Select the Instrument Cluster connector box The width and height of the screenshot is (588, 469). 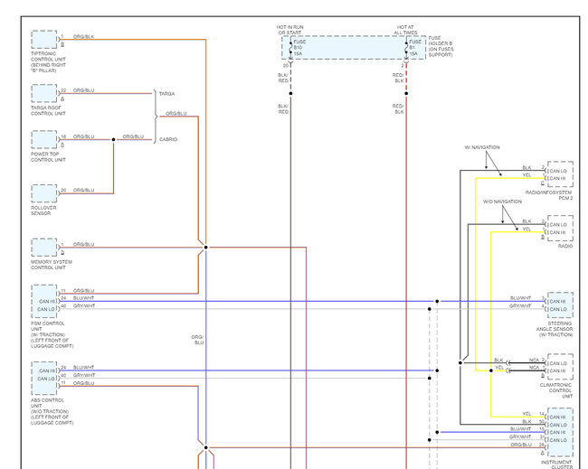[x=560, y=432]
